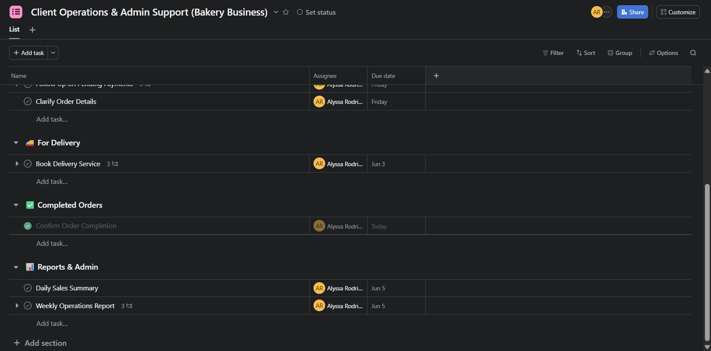This screenshot has height=351, width=711.
Task: Click assignee for Clarify Order Details
Action: (338, 102)
